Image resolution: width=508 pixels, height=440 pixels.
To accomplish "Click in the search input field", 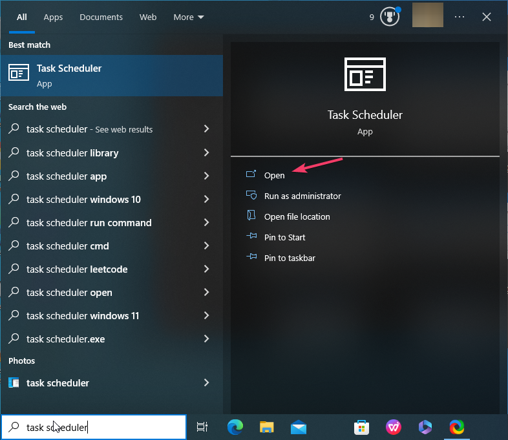I will click(94, 427).
